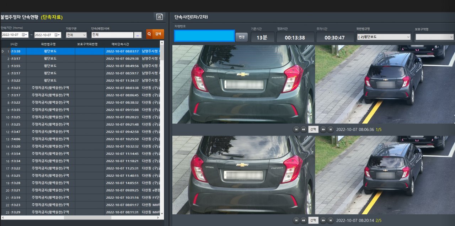Screen dimensions: 455x226
Task: Jump to last photo in 08:20:14 viewer
Action: (x=331, y=220)
